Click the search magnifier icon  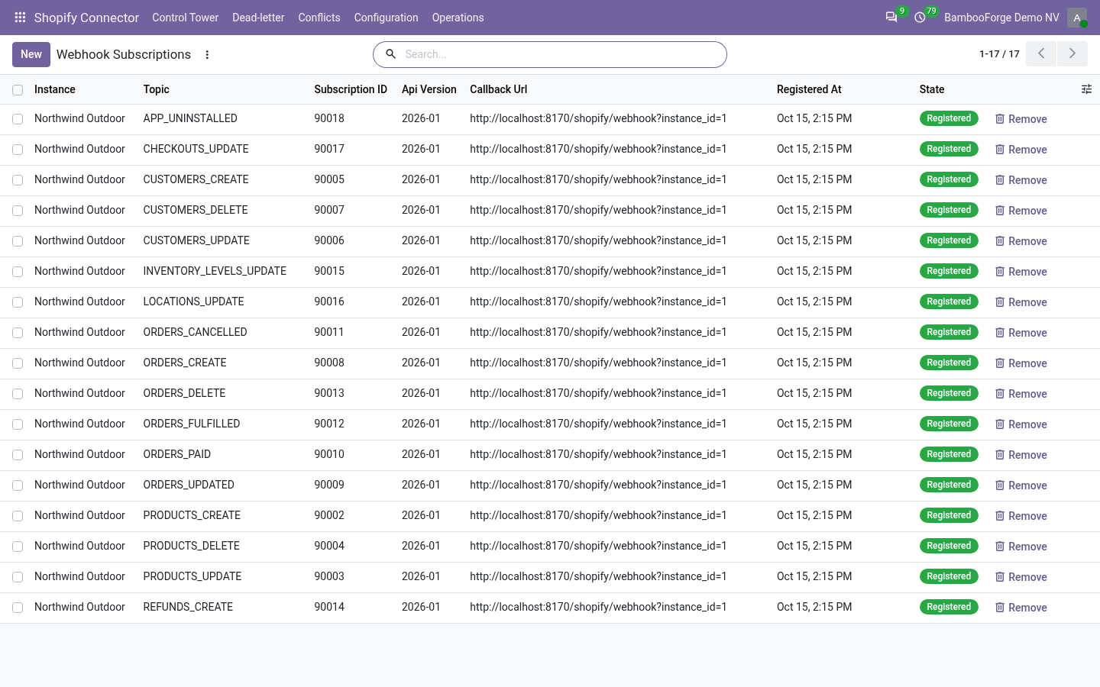(390, 54)
